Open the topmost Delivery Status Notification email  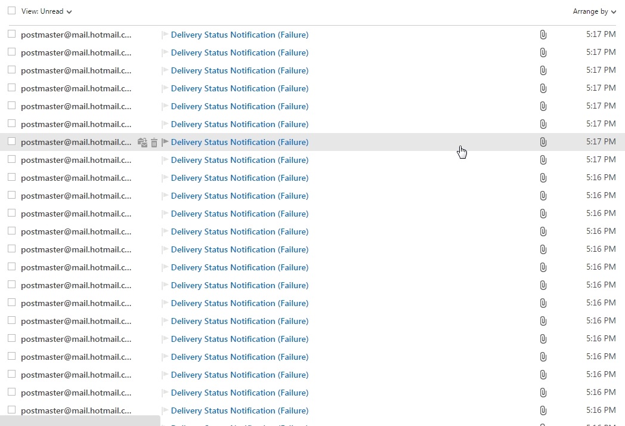[x=240, y=35]
